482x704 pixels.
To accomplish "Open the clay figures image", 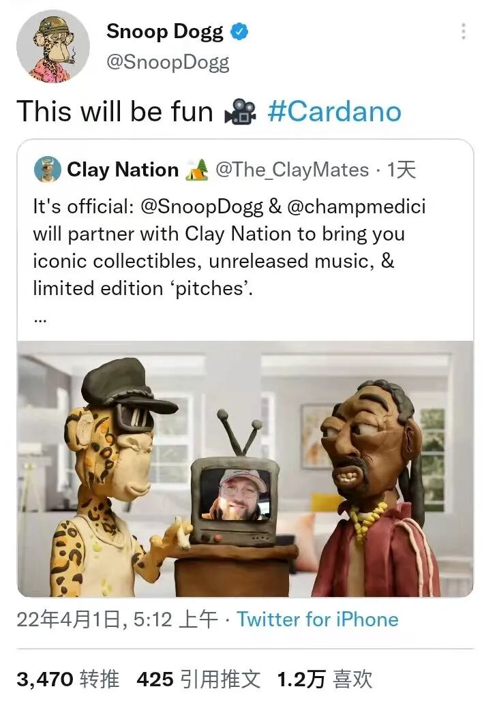I will tap(245, 469).
